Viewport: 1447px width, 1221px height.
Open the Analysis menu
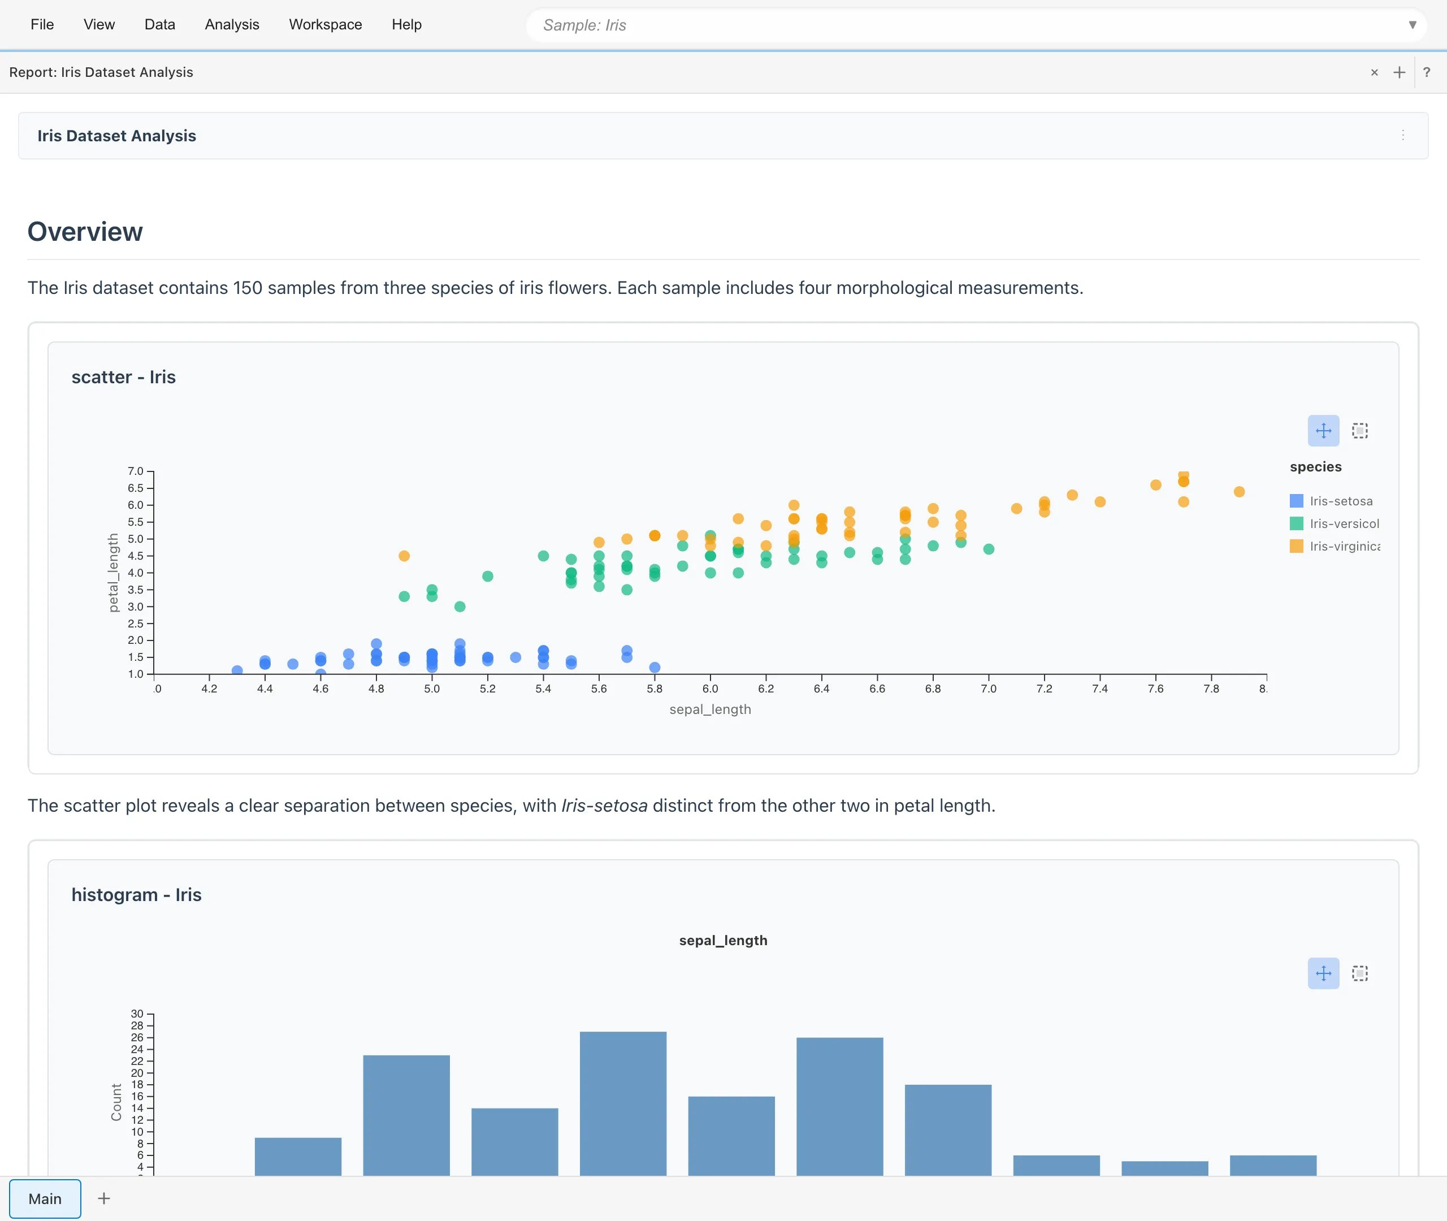coord(232,25)
